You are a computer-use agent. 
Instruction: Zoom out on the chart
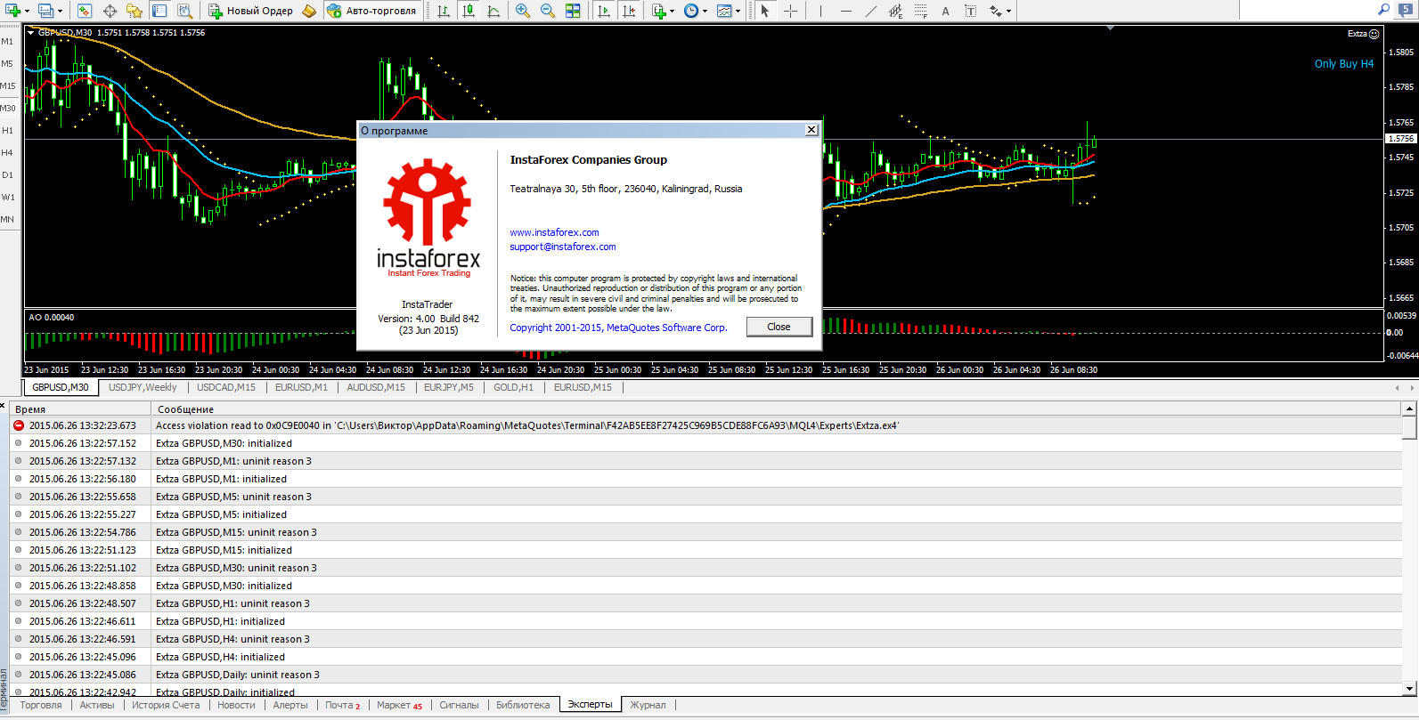click(x=548, y=11)
